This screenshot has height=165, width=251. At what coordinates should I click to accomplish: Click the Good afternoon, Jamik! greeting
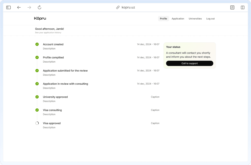click(x=50, y=29)
